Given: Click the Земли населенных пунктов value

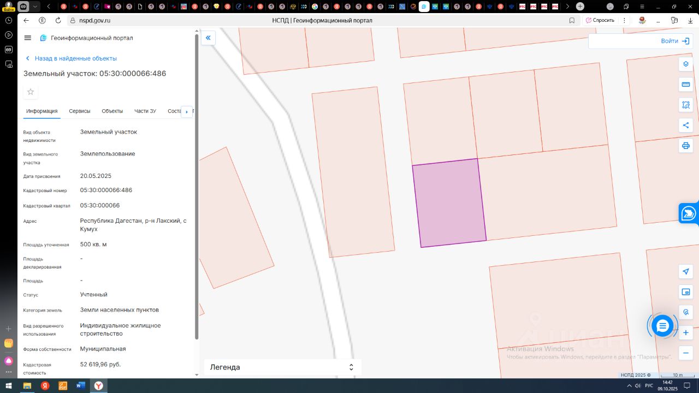Looking at the screenshot, I should pyautogui.click(x=120, y=310).
